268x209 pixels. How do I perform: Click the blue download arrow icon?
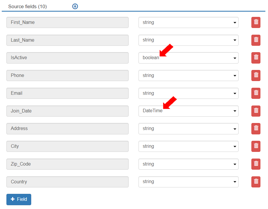click(75, 6)
